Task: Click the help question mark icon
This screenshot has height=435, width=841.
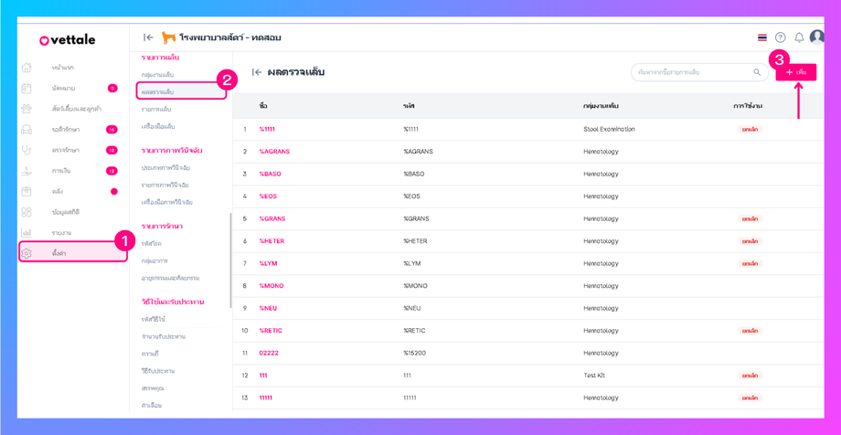Action: point(781,37)
